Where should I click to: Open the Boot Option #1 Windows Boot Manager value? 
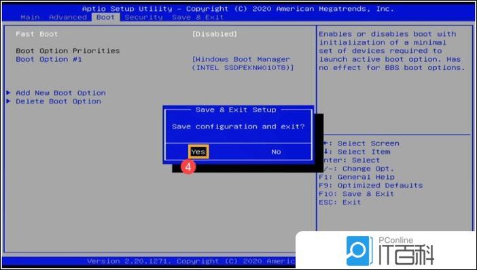click(243, 63)
